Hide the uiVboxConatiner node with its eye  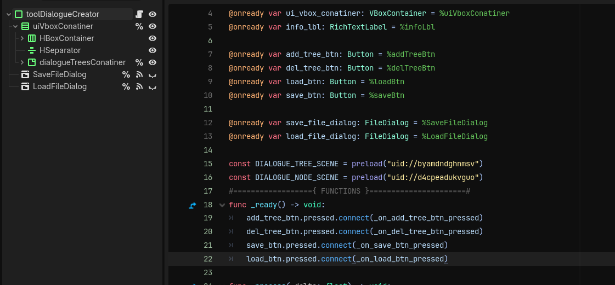[153, 27]
